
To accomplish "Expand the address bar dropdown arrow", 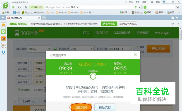I will (x=140, y=7).
